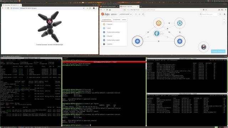Open the System menu in top panel
The height and width of the screenshot is (128, 228).
16,1
